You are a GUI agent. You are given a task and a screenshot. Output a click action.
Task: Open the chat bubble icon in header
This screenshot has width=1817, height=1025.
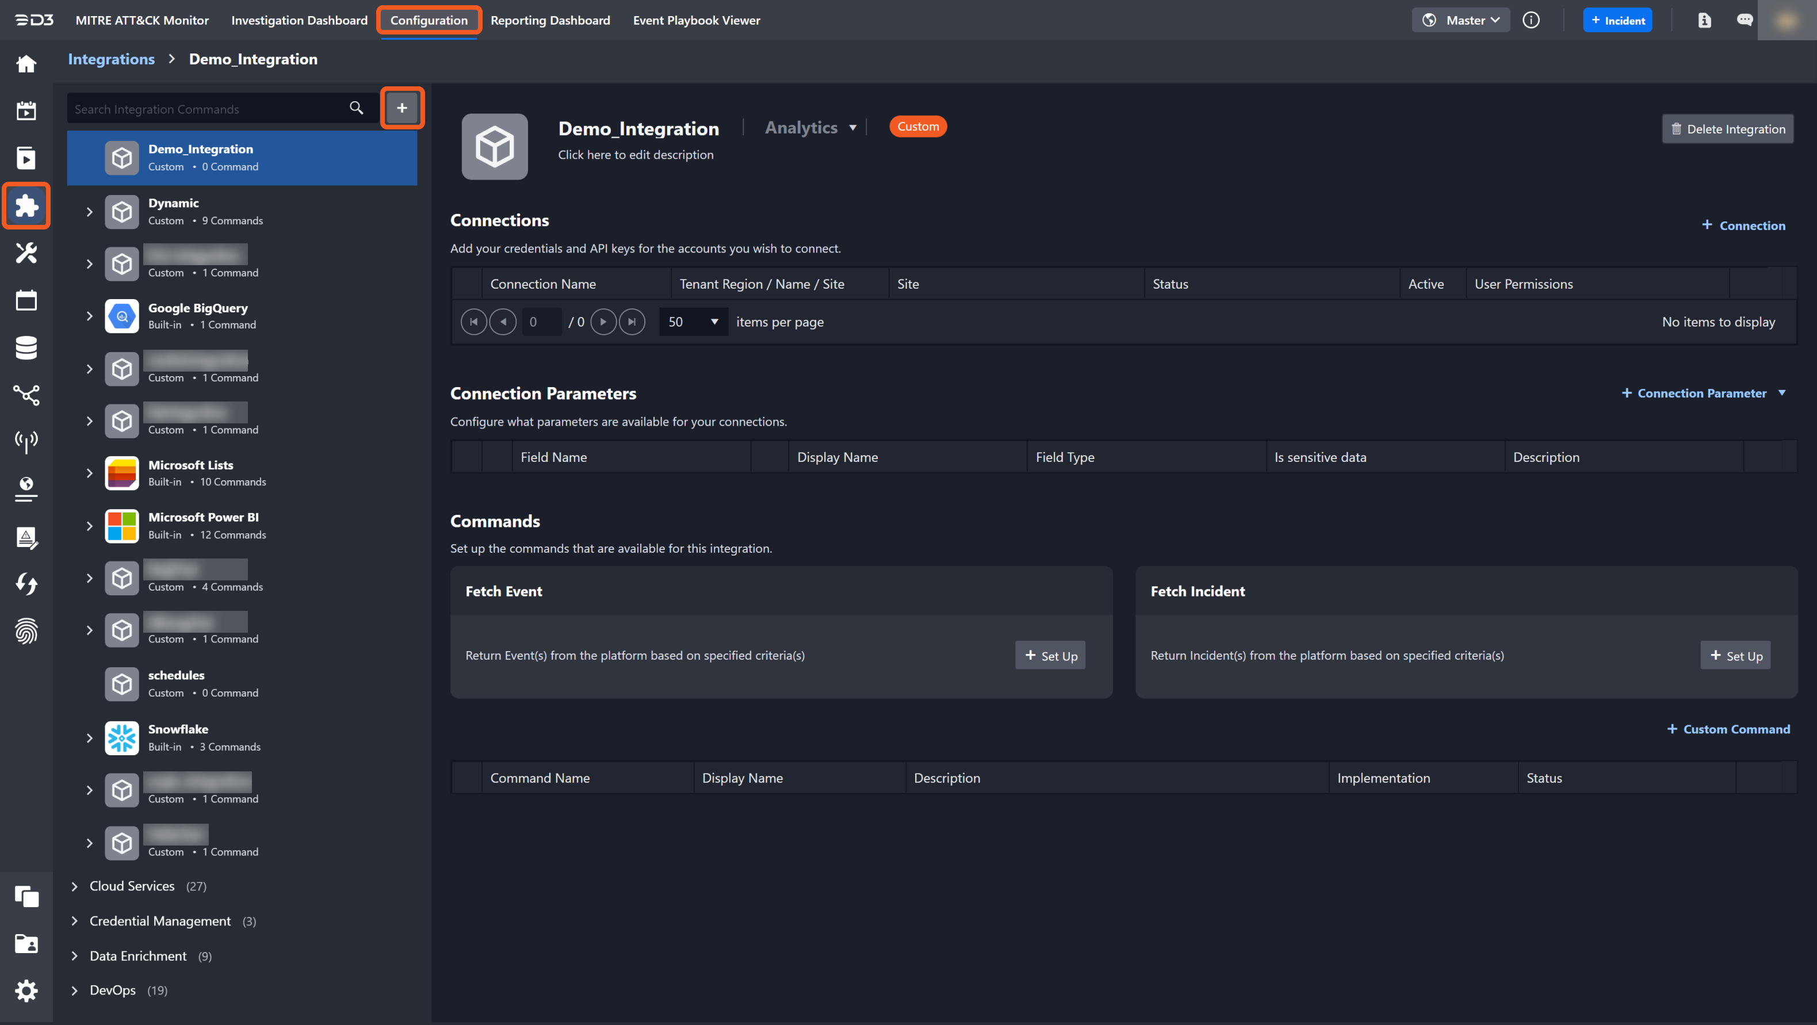(1745, 20)
